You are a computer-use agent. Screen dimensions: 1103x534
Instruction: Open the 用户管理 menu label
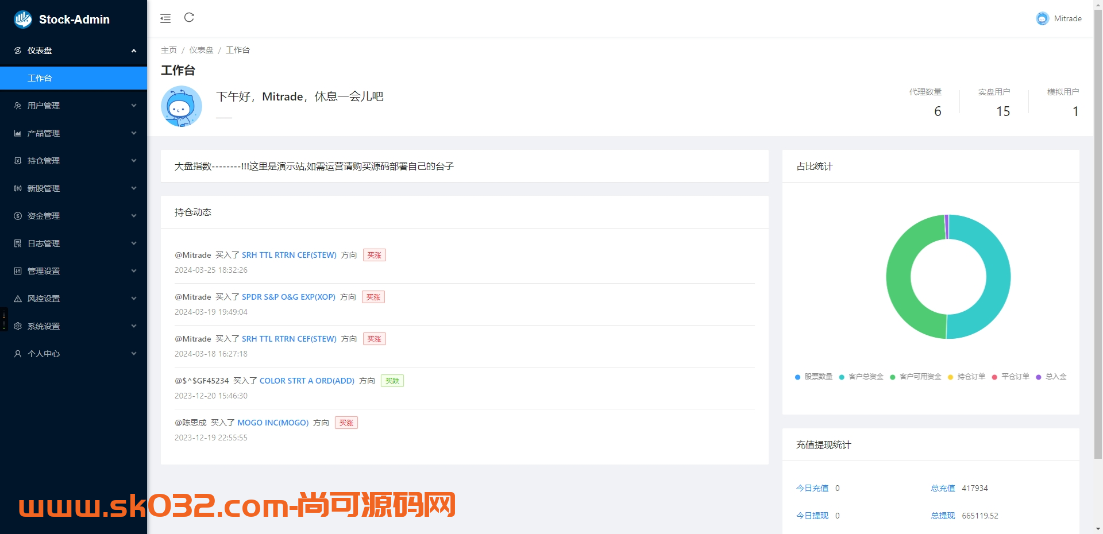pos(44,106)
